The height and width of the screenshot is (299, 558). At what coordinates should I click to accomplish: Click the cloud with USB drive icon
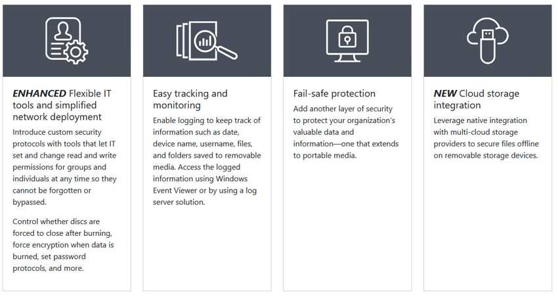[488, 41]
